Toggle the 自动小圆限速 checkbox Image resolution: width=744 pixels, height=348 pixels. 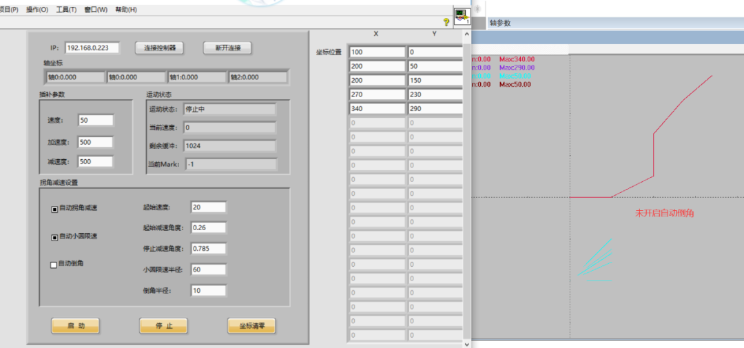[x=54, y=237]
